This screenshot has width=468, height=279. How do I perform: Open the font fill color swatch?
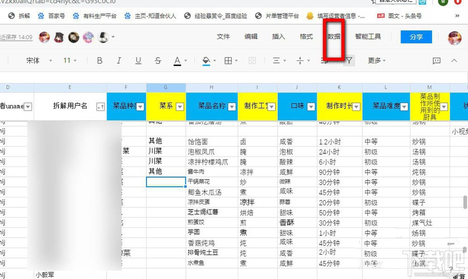click(x=206, y=60)
